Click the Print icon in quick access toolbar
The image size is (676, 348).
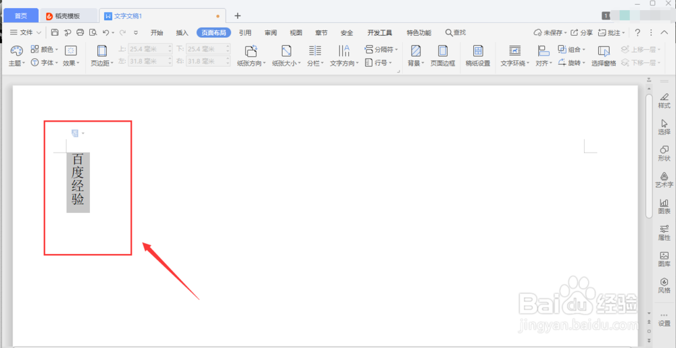click(80, 32)
